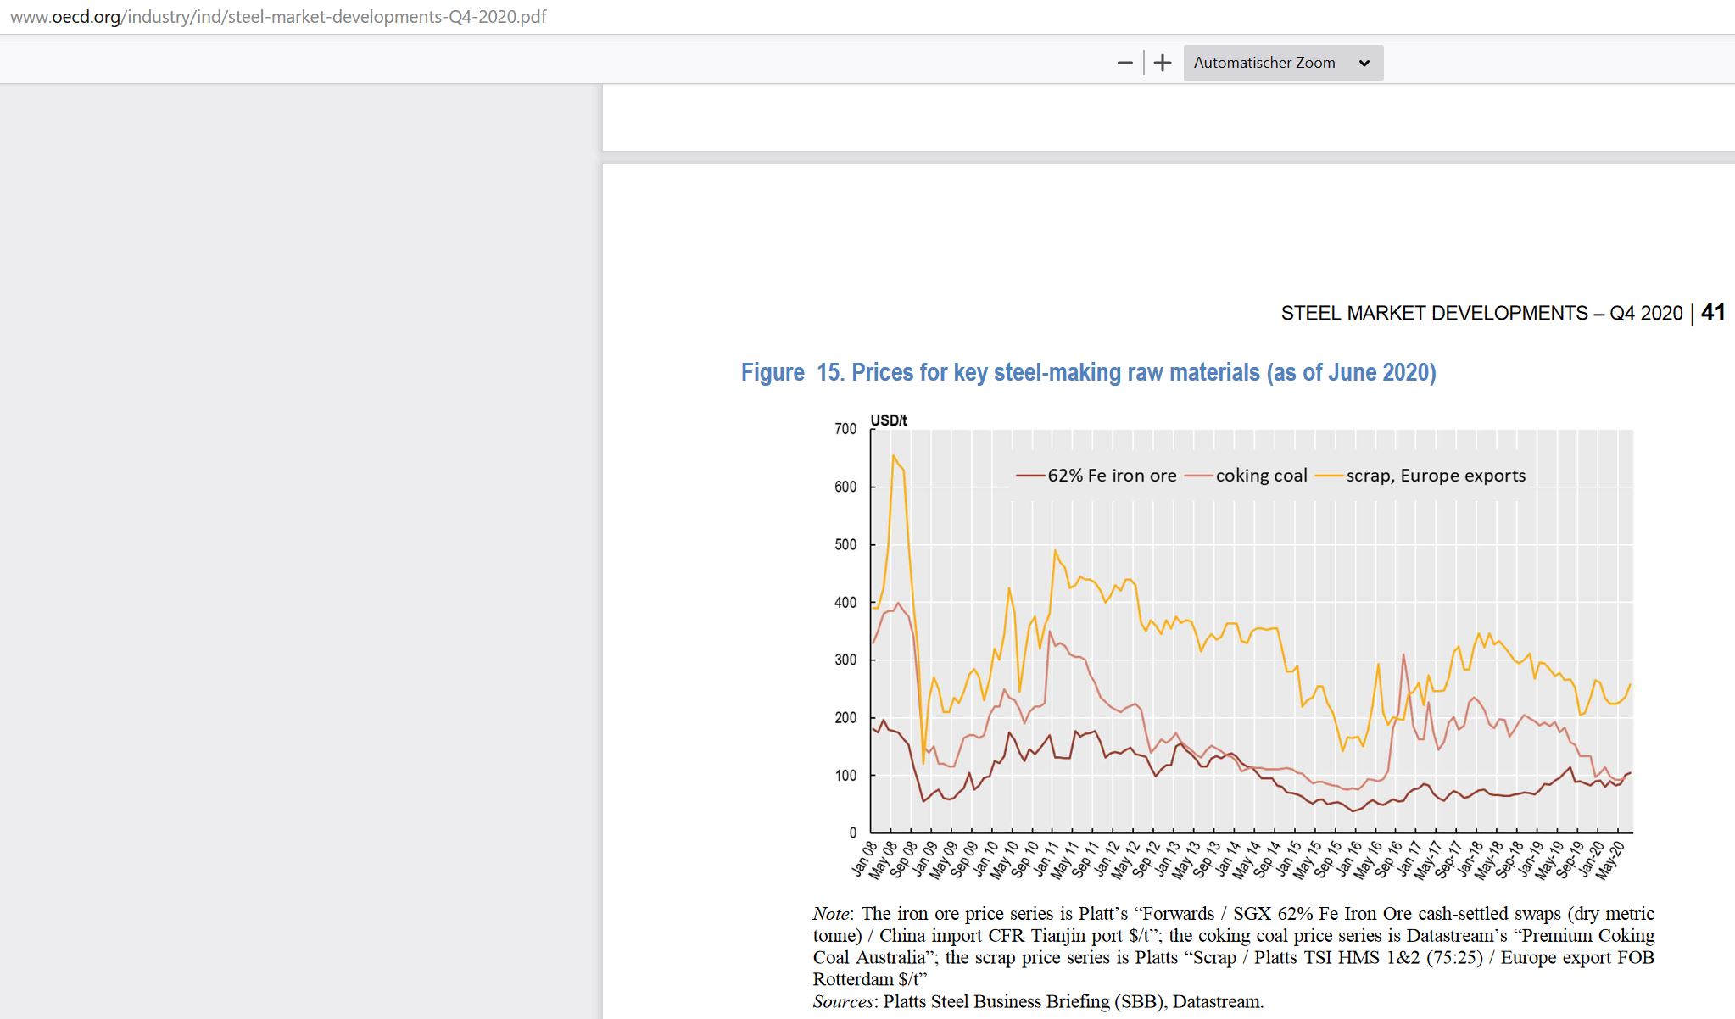The image size is (1735, 1019).
Task: Click the Figure 15 title heading
Action: pyautogui.click(x=1088, y=372)
